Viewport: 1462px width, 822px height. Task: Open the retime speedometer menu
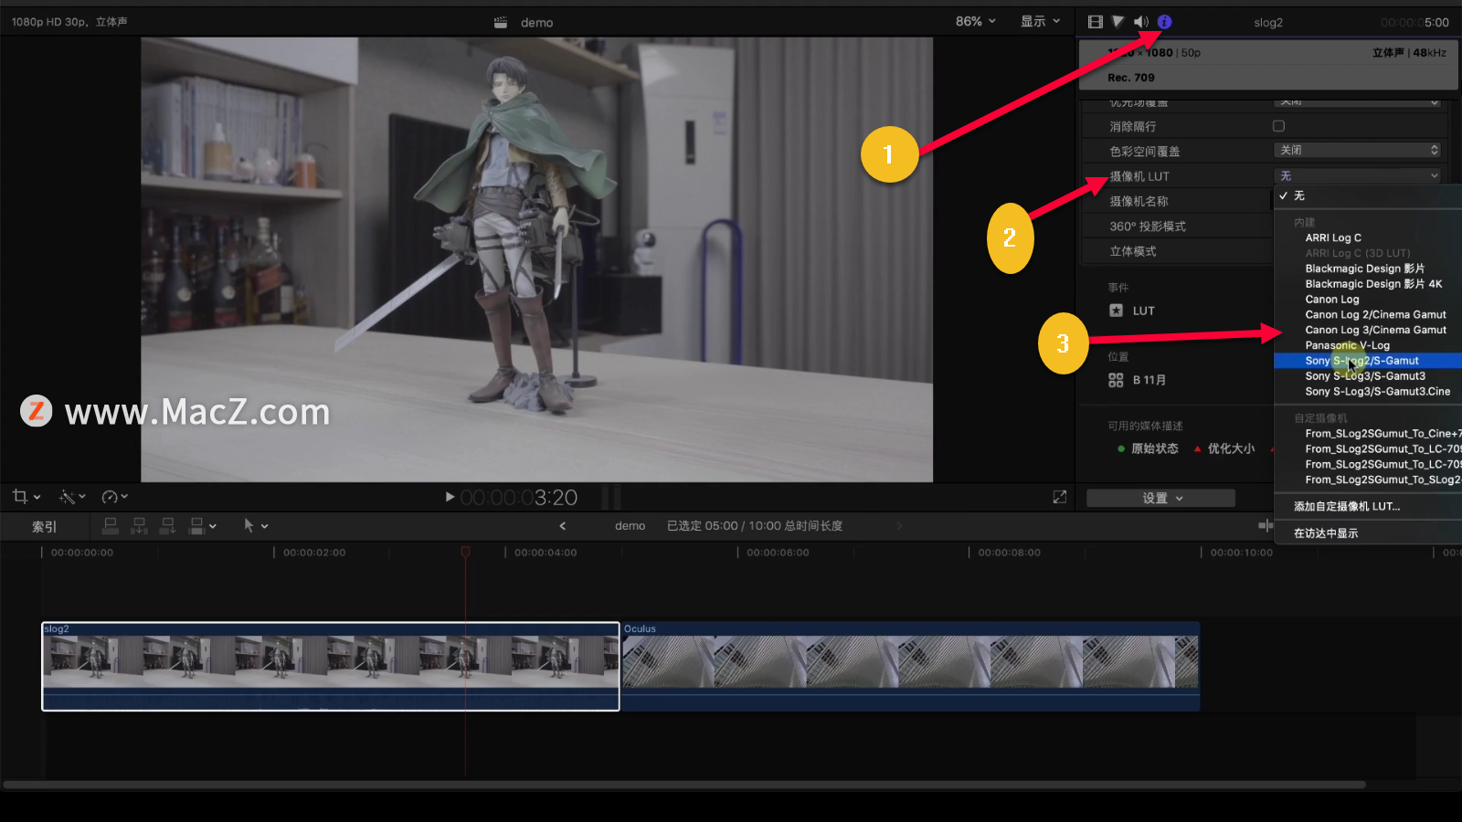pos(114,497)
